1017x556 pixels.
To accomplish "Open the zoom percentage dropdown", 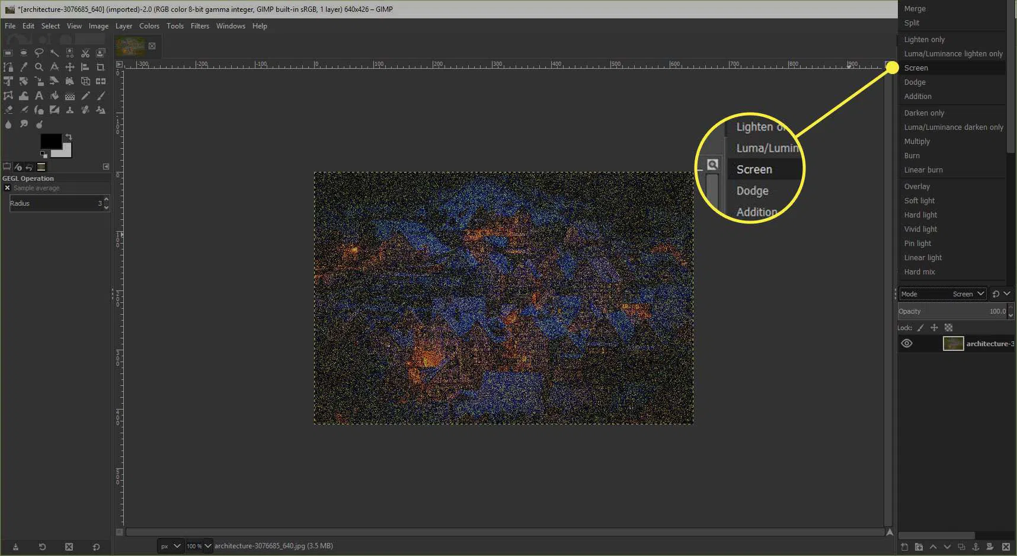I will pos(207,546).
